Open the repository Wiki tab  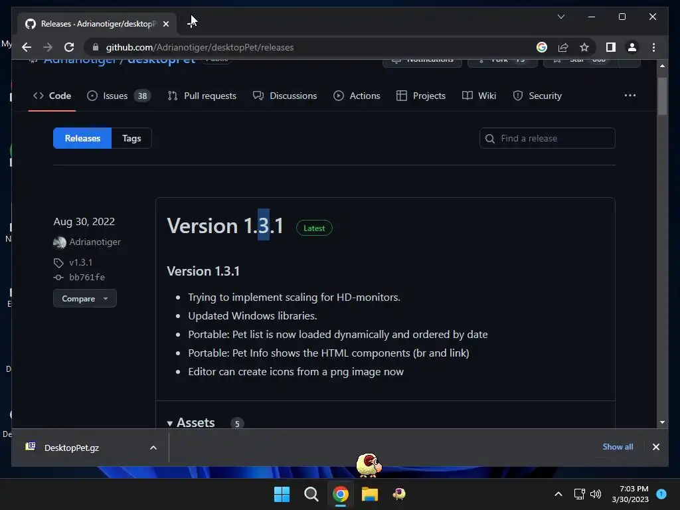(x=479, y=96)
